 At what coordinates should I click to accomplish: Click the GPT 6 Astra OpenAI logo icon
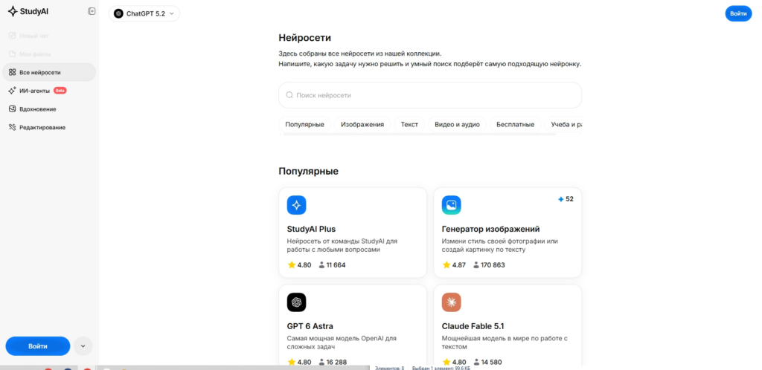coord(296,302)
